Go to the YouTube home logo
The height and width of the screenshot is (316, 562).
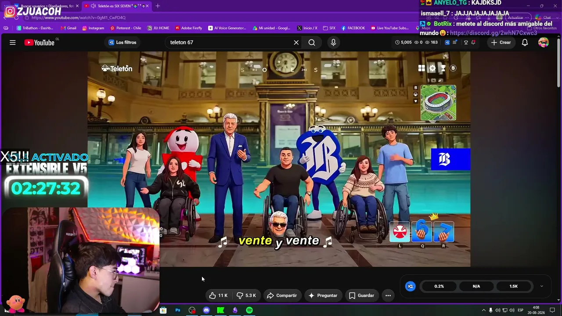pyautogui.click(x=40, y=43)
